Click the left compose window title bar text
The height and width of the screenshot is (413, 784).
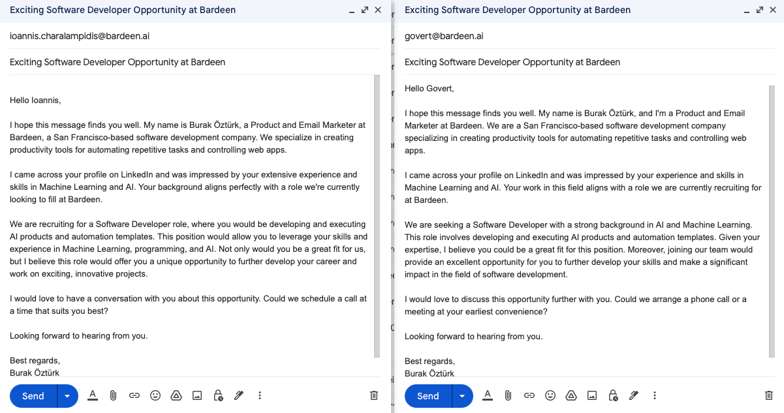(123, 10)
